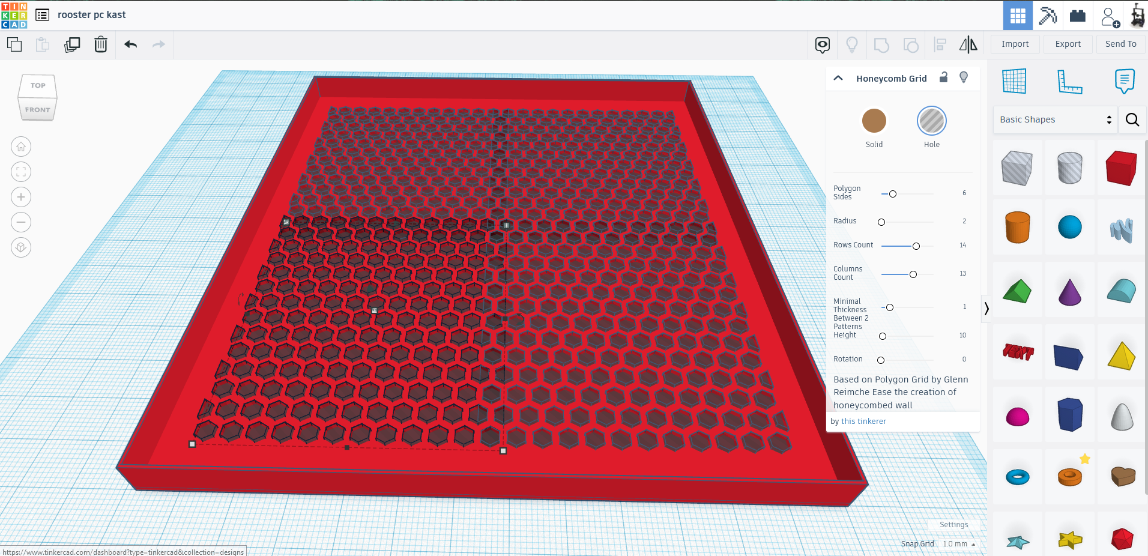
Task: Follow the 'this tinkerer' link
Action: pos(863,421)
